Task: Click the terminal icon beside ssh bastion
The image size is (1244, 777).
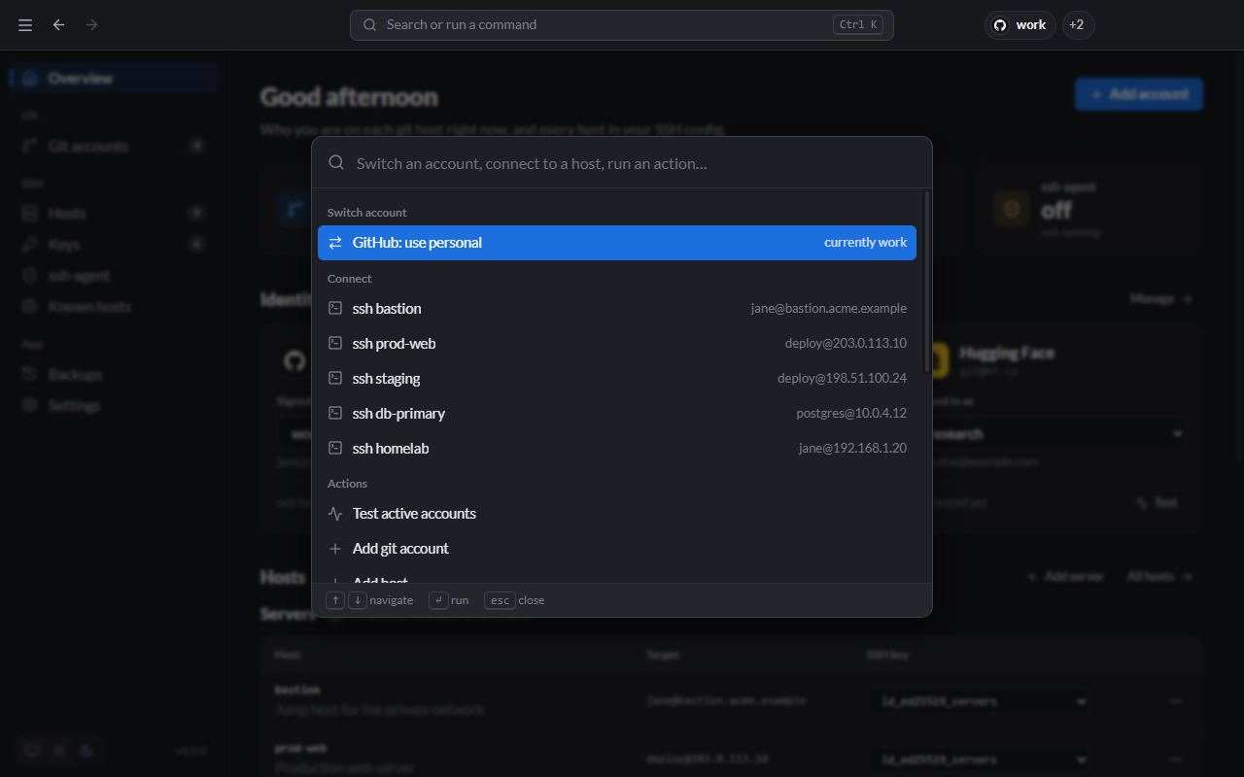Action: (335, 309)
